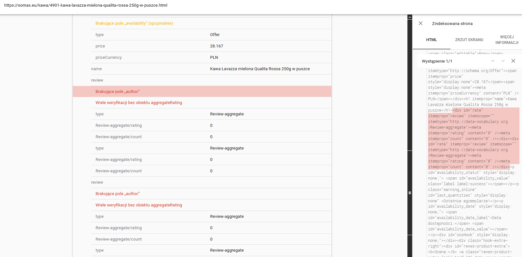Select the 'Offer' type value

coord(215,35)
